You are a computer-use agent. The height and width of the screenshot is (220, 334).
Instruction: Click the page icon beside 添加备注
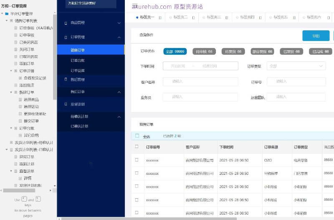[15, 85]
